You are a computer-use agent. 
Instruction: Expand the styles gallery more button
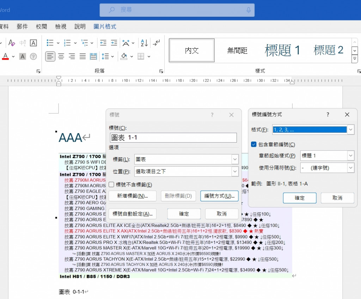[x=355, y=59]
